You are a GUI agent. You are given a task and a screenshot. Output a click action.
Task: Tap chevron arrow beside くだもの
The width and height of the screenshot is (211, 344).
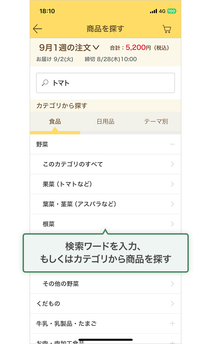tap(172, 304)
